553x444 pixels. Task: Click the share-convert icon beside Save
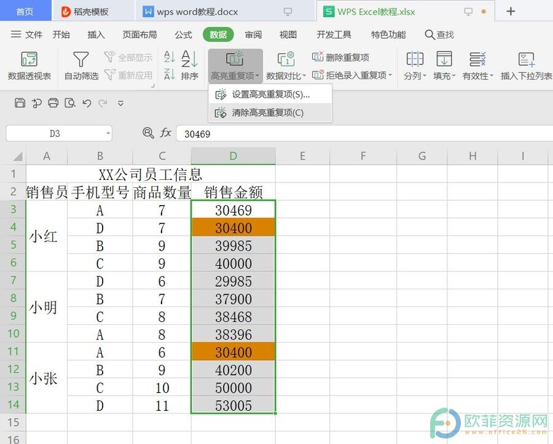point(37,103)
